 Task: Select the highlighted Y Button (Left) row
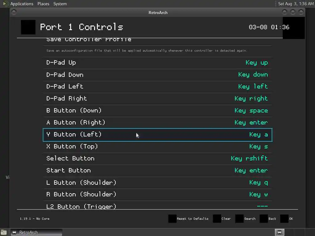click(157, 135)
